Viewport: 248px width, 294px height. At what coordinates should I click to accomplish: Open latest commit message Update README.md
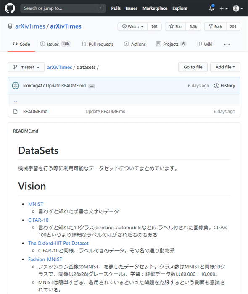click(x=66, y=86)
